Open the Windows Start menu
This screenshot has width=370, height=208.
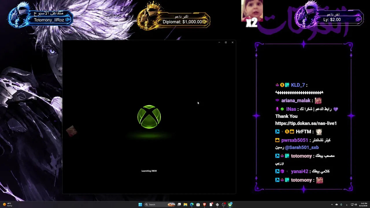point(140,205)
